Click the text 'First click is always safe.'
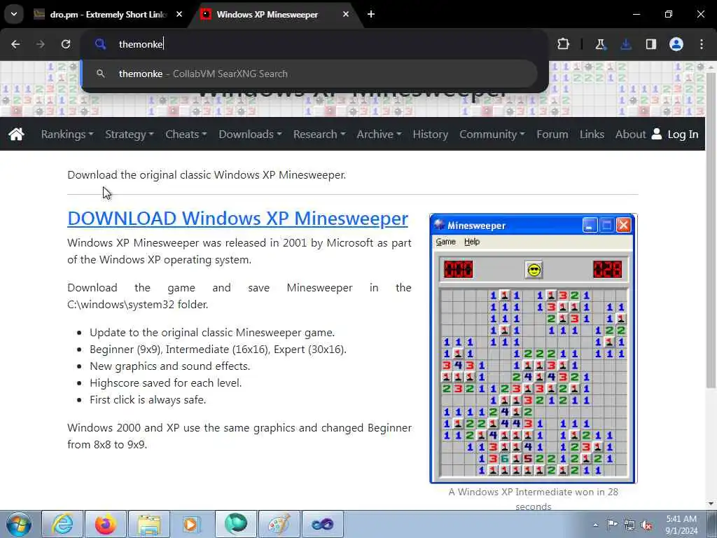This screenshot has width=717, height=538. coord(148,399)
